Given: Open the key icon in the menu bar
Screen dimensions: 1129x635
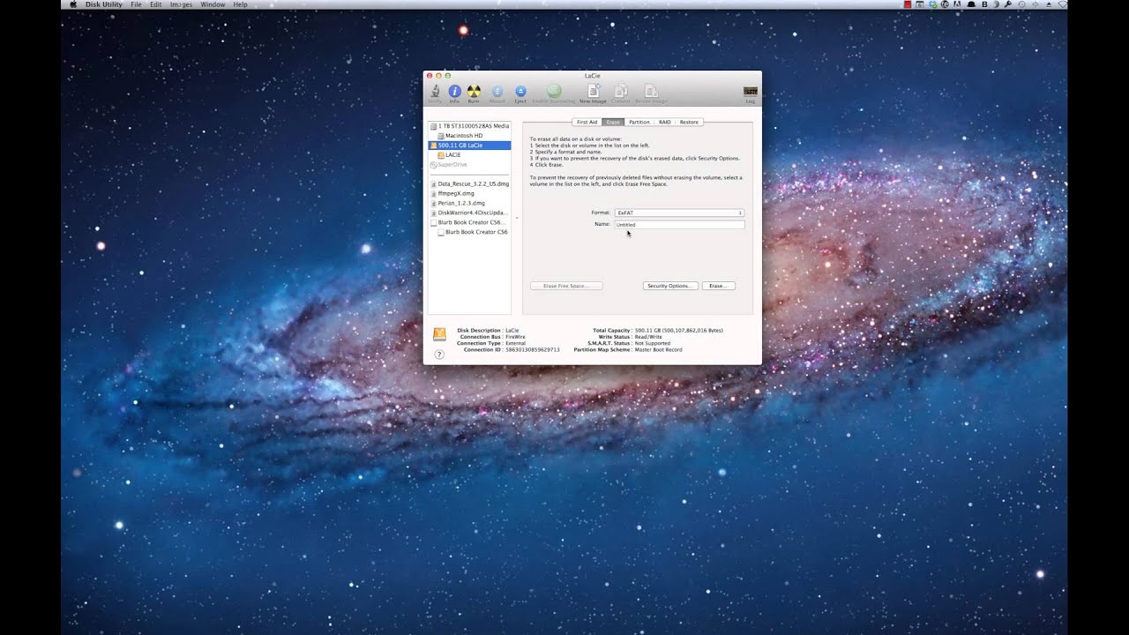Looking at the screenshot, I should (1008, 4).
